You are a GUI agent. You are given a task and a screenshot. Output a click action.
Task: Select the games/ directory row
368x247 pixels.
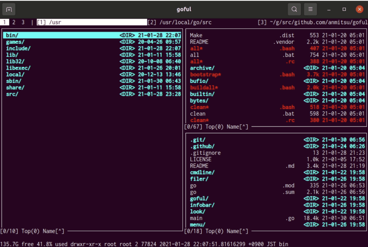(92, 42)
